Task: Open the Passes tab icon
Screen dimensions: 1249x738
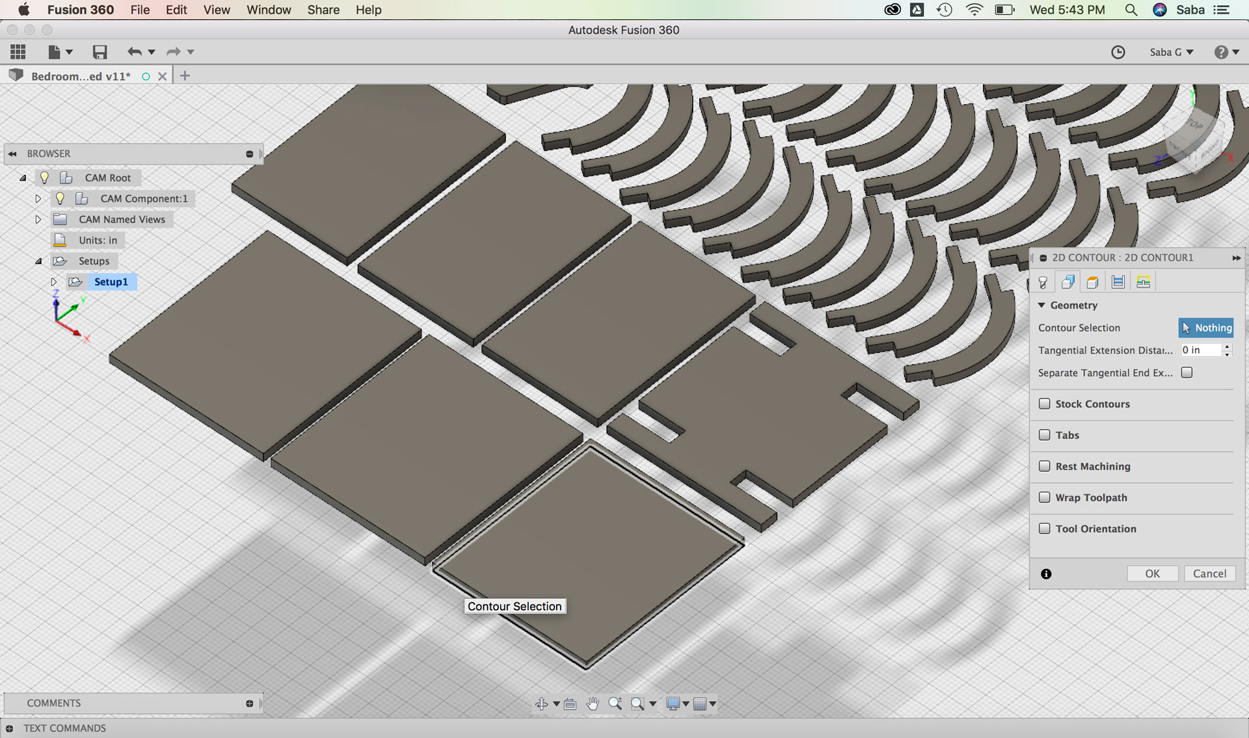Action: pos(1118,282)
